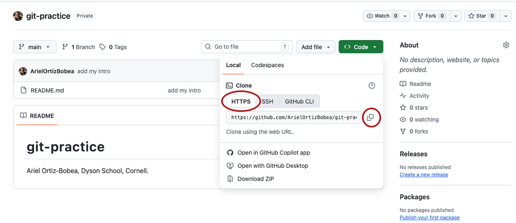This screenshot has width=516, height=223.
Task: Open the git-practice repository title link
Action: [48, 16]
